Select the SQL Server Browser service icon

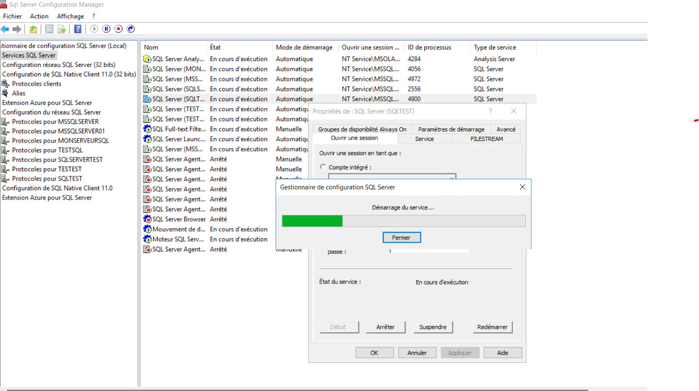pos(147,219)
